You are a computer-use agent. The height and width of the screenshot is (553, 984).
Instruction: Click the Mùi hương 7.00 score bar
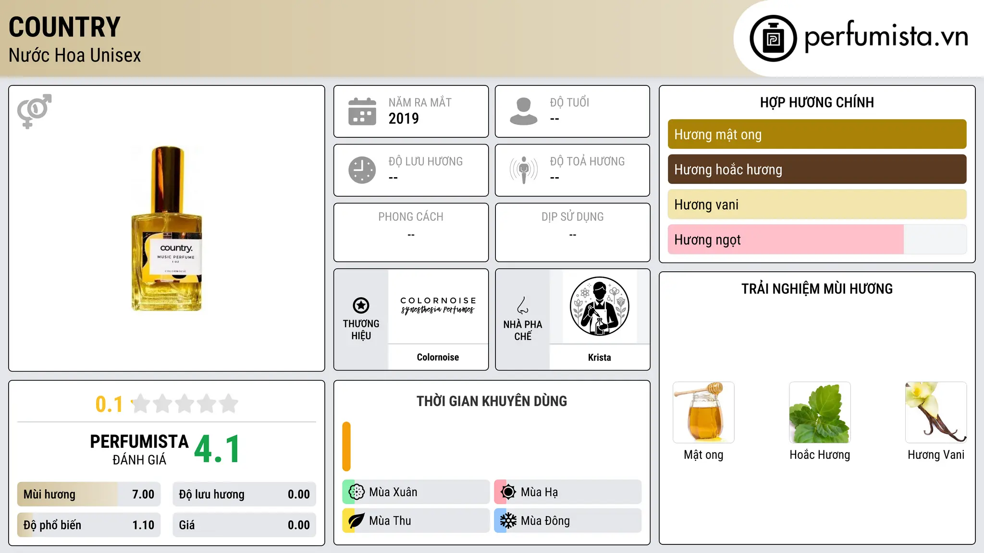[89, 494]
